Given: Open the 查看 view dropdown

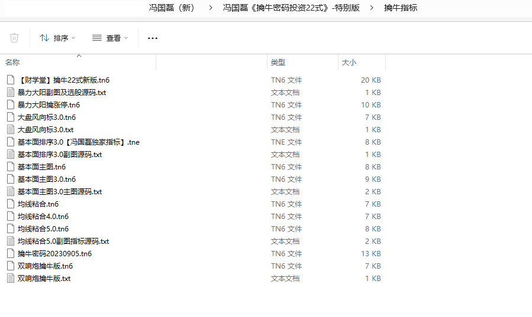Looking at the screenshot, I should coord(110,38).
